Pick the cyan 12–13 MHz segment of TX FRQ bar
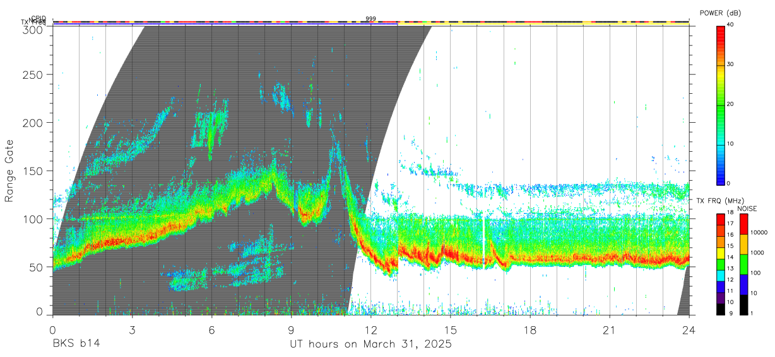Viewport: 775px width, 357px height. 720,275
